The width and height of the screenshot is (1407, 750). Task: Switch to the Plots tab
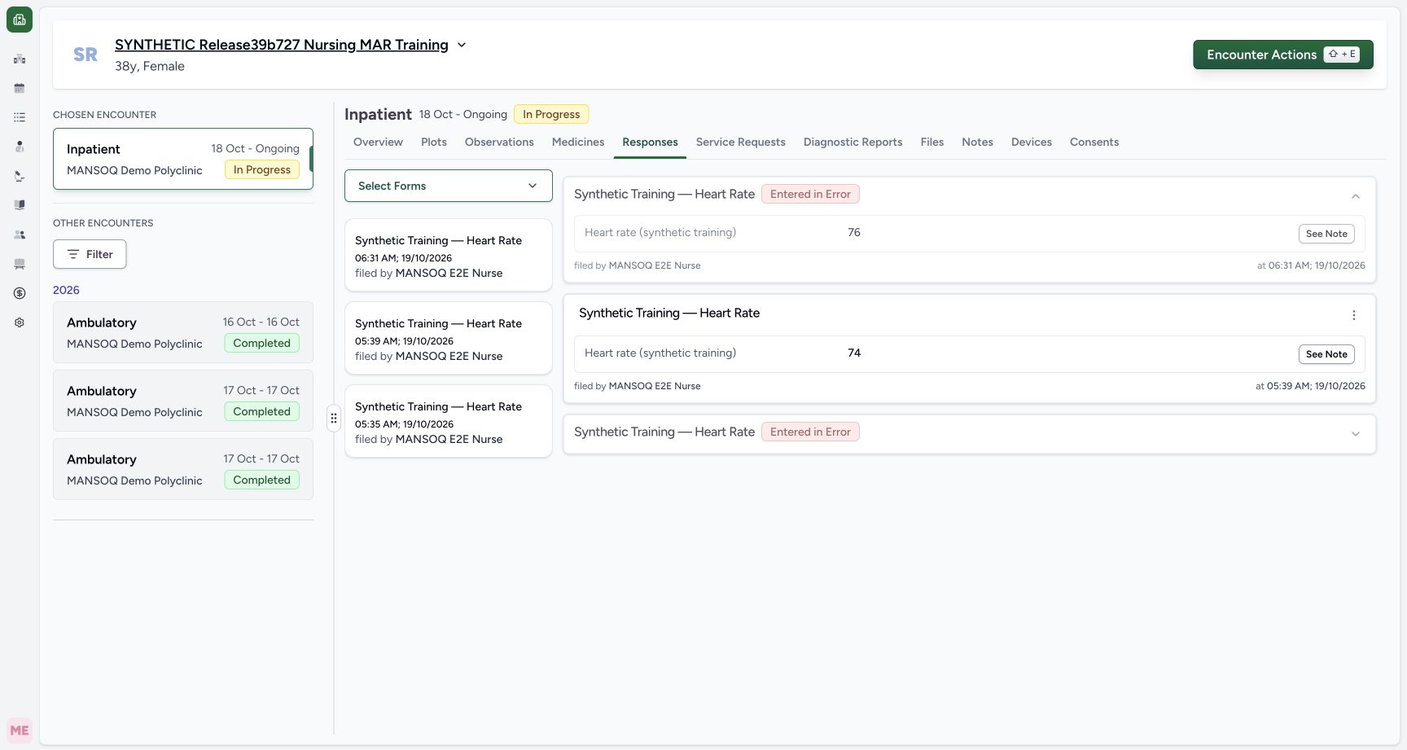434,142
